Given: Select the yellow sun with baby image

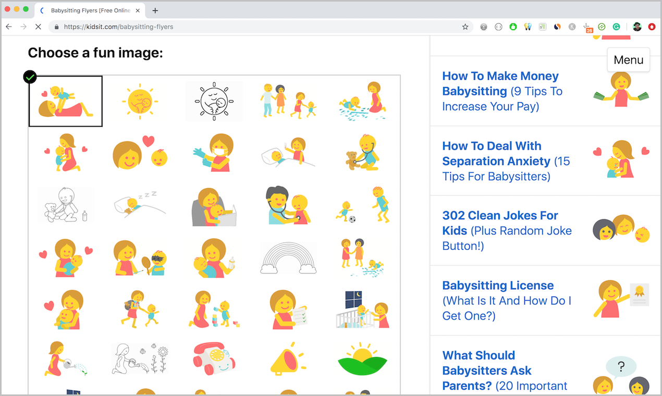Looking at the screenshot, I should click(x=140, y=101).
